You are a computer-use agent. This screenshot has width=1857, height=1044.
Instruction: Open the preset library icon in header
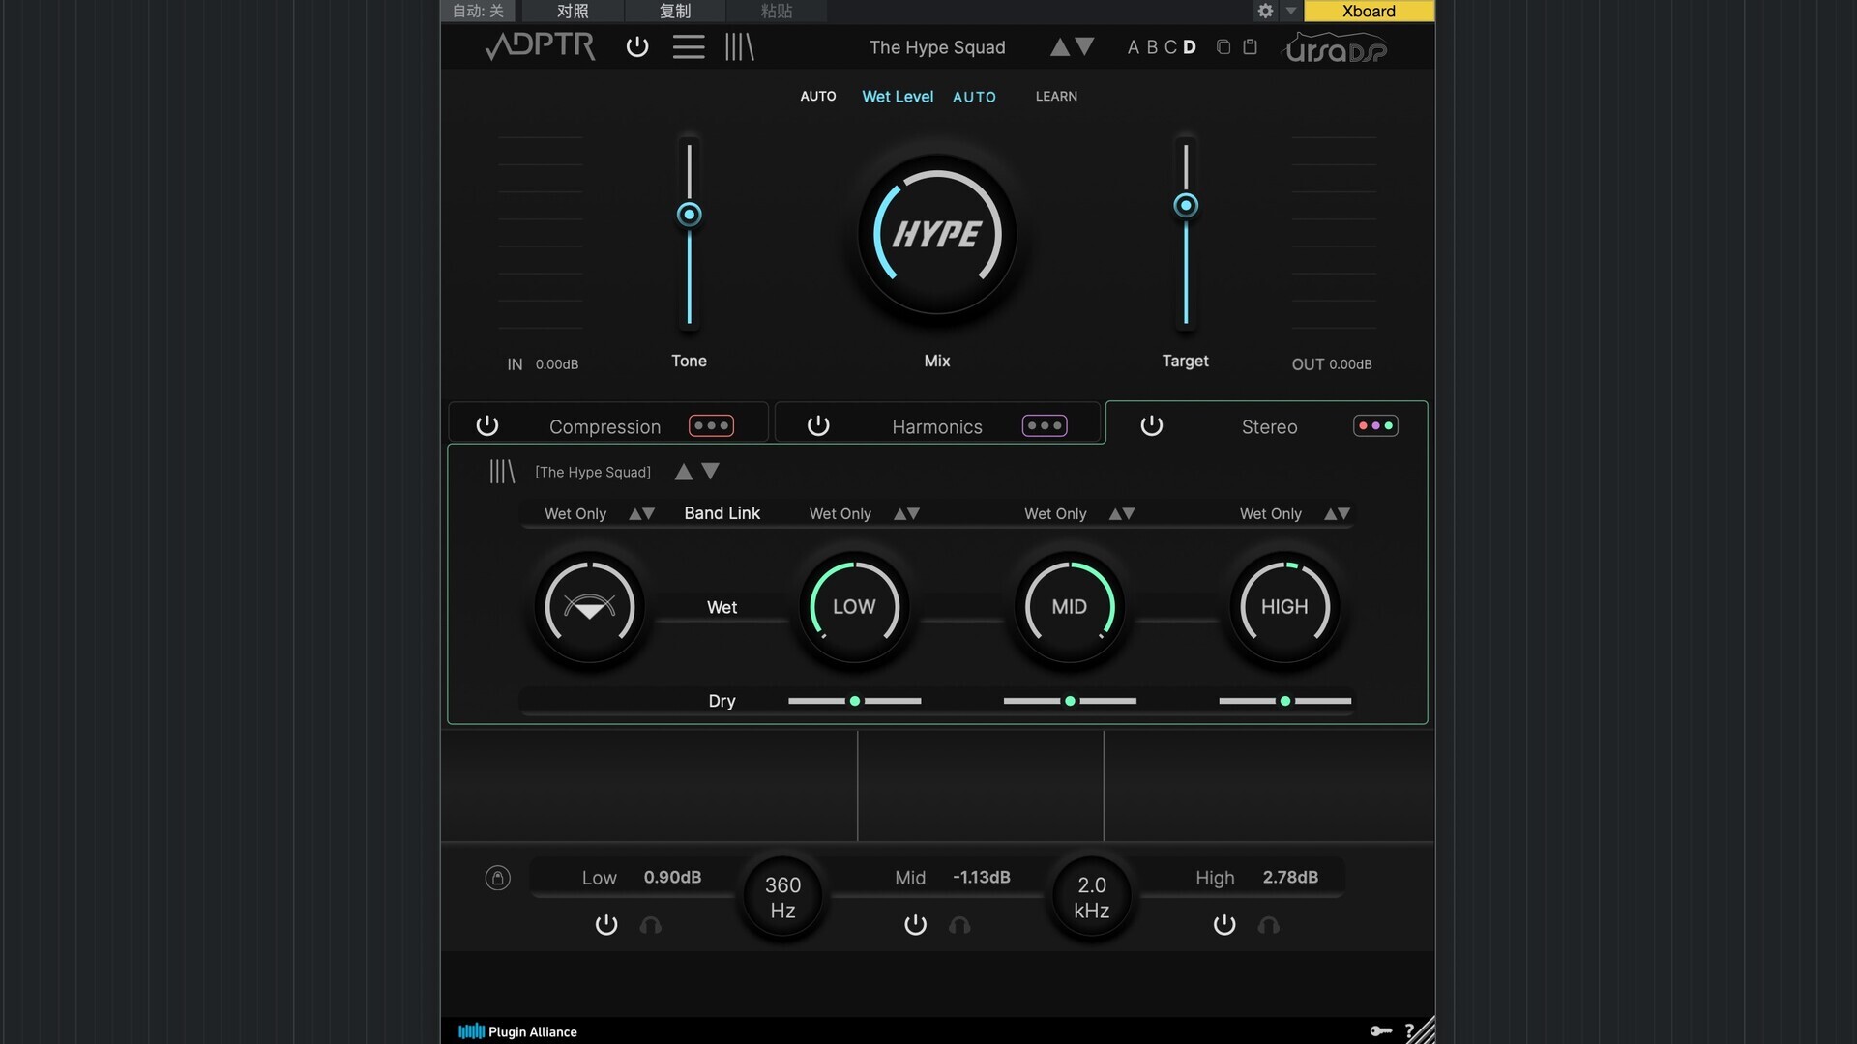[x=739, y=46]
